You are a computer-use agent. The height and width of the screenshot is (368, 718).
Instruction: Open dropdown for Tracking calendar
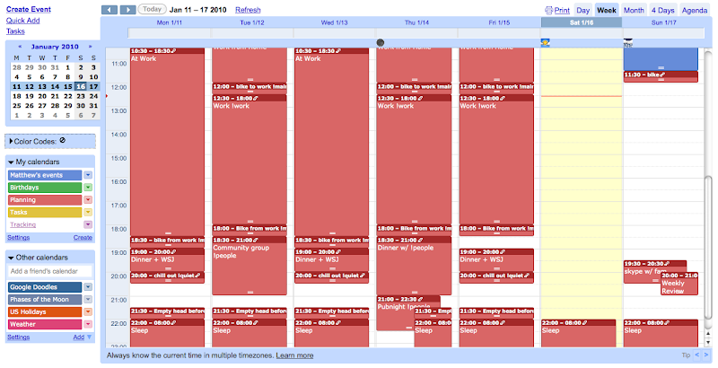click(x=88, y=224)
